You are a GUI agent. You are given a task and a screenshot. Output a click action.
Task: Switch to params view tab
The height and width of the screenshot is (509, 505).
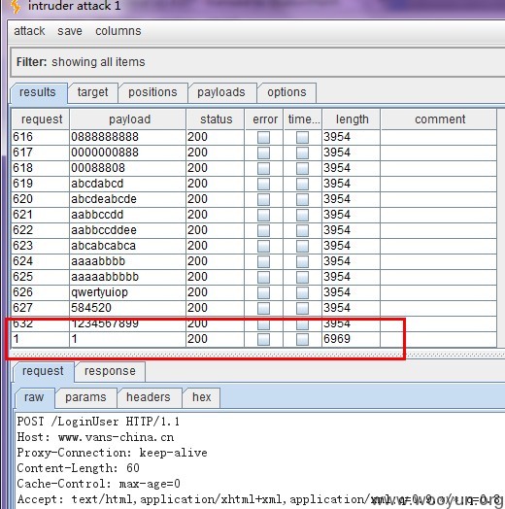85,397
